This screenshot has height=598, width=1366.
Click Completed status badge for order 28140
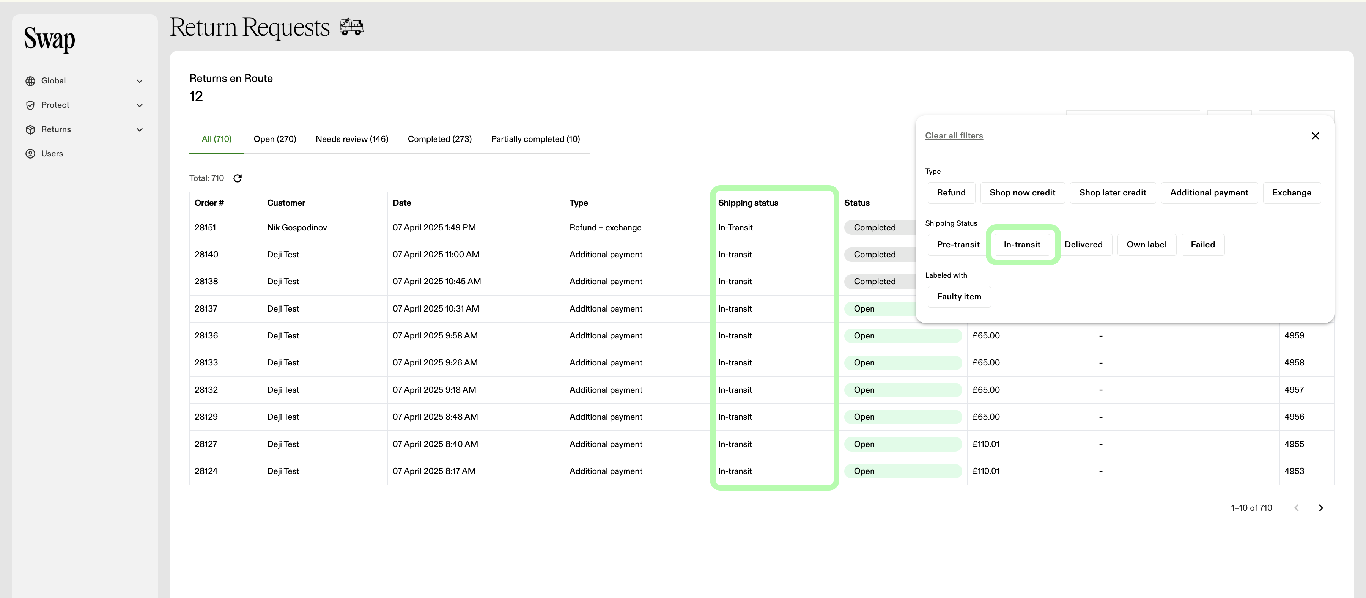pyautogui.click(x=880, y=255)
